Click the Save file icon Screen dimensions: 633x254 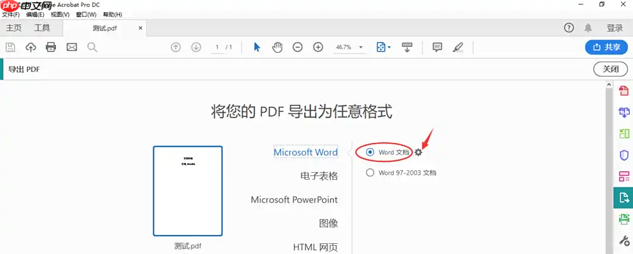point(10,47)
